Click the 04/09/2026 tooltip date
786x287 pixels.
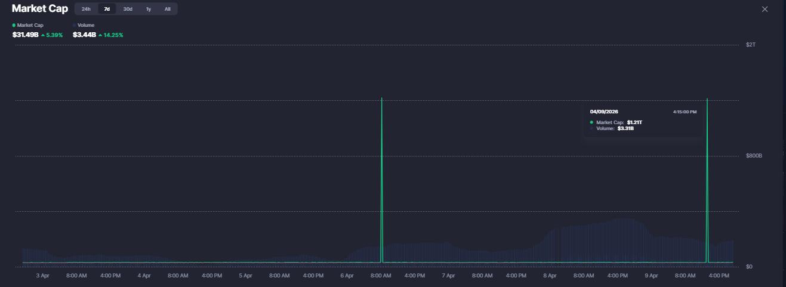[603, 112]
